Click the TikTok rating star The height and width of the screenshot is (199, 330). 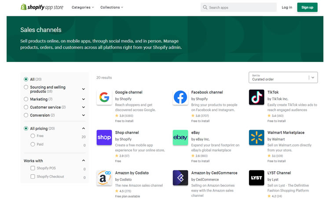(269, 116)
